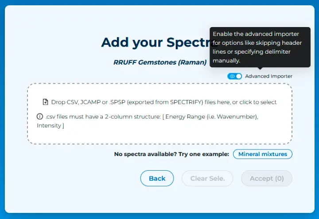The height and width of the screenshot is (219, 319).
Task: Open file picker via dashed drop zone
Action: (159, 113)
